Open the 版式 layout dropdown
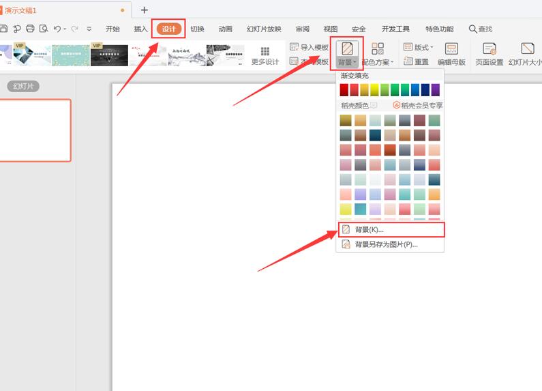The height and width of the screenshot is (391, 542). pos(418,47)
